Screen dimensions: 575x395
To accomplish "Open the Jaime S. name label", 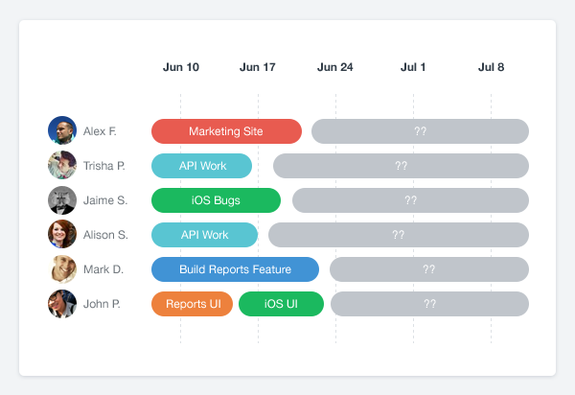I will coord(105,200).
